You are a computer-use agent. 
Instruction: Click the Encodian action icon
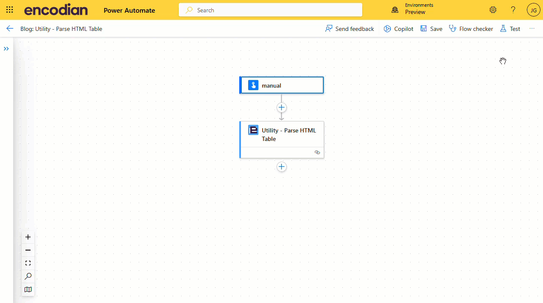coord(253,130)
